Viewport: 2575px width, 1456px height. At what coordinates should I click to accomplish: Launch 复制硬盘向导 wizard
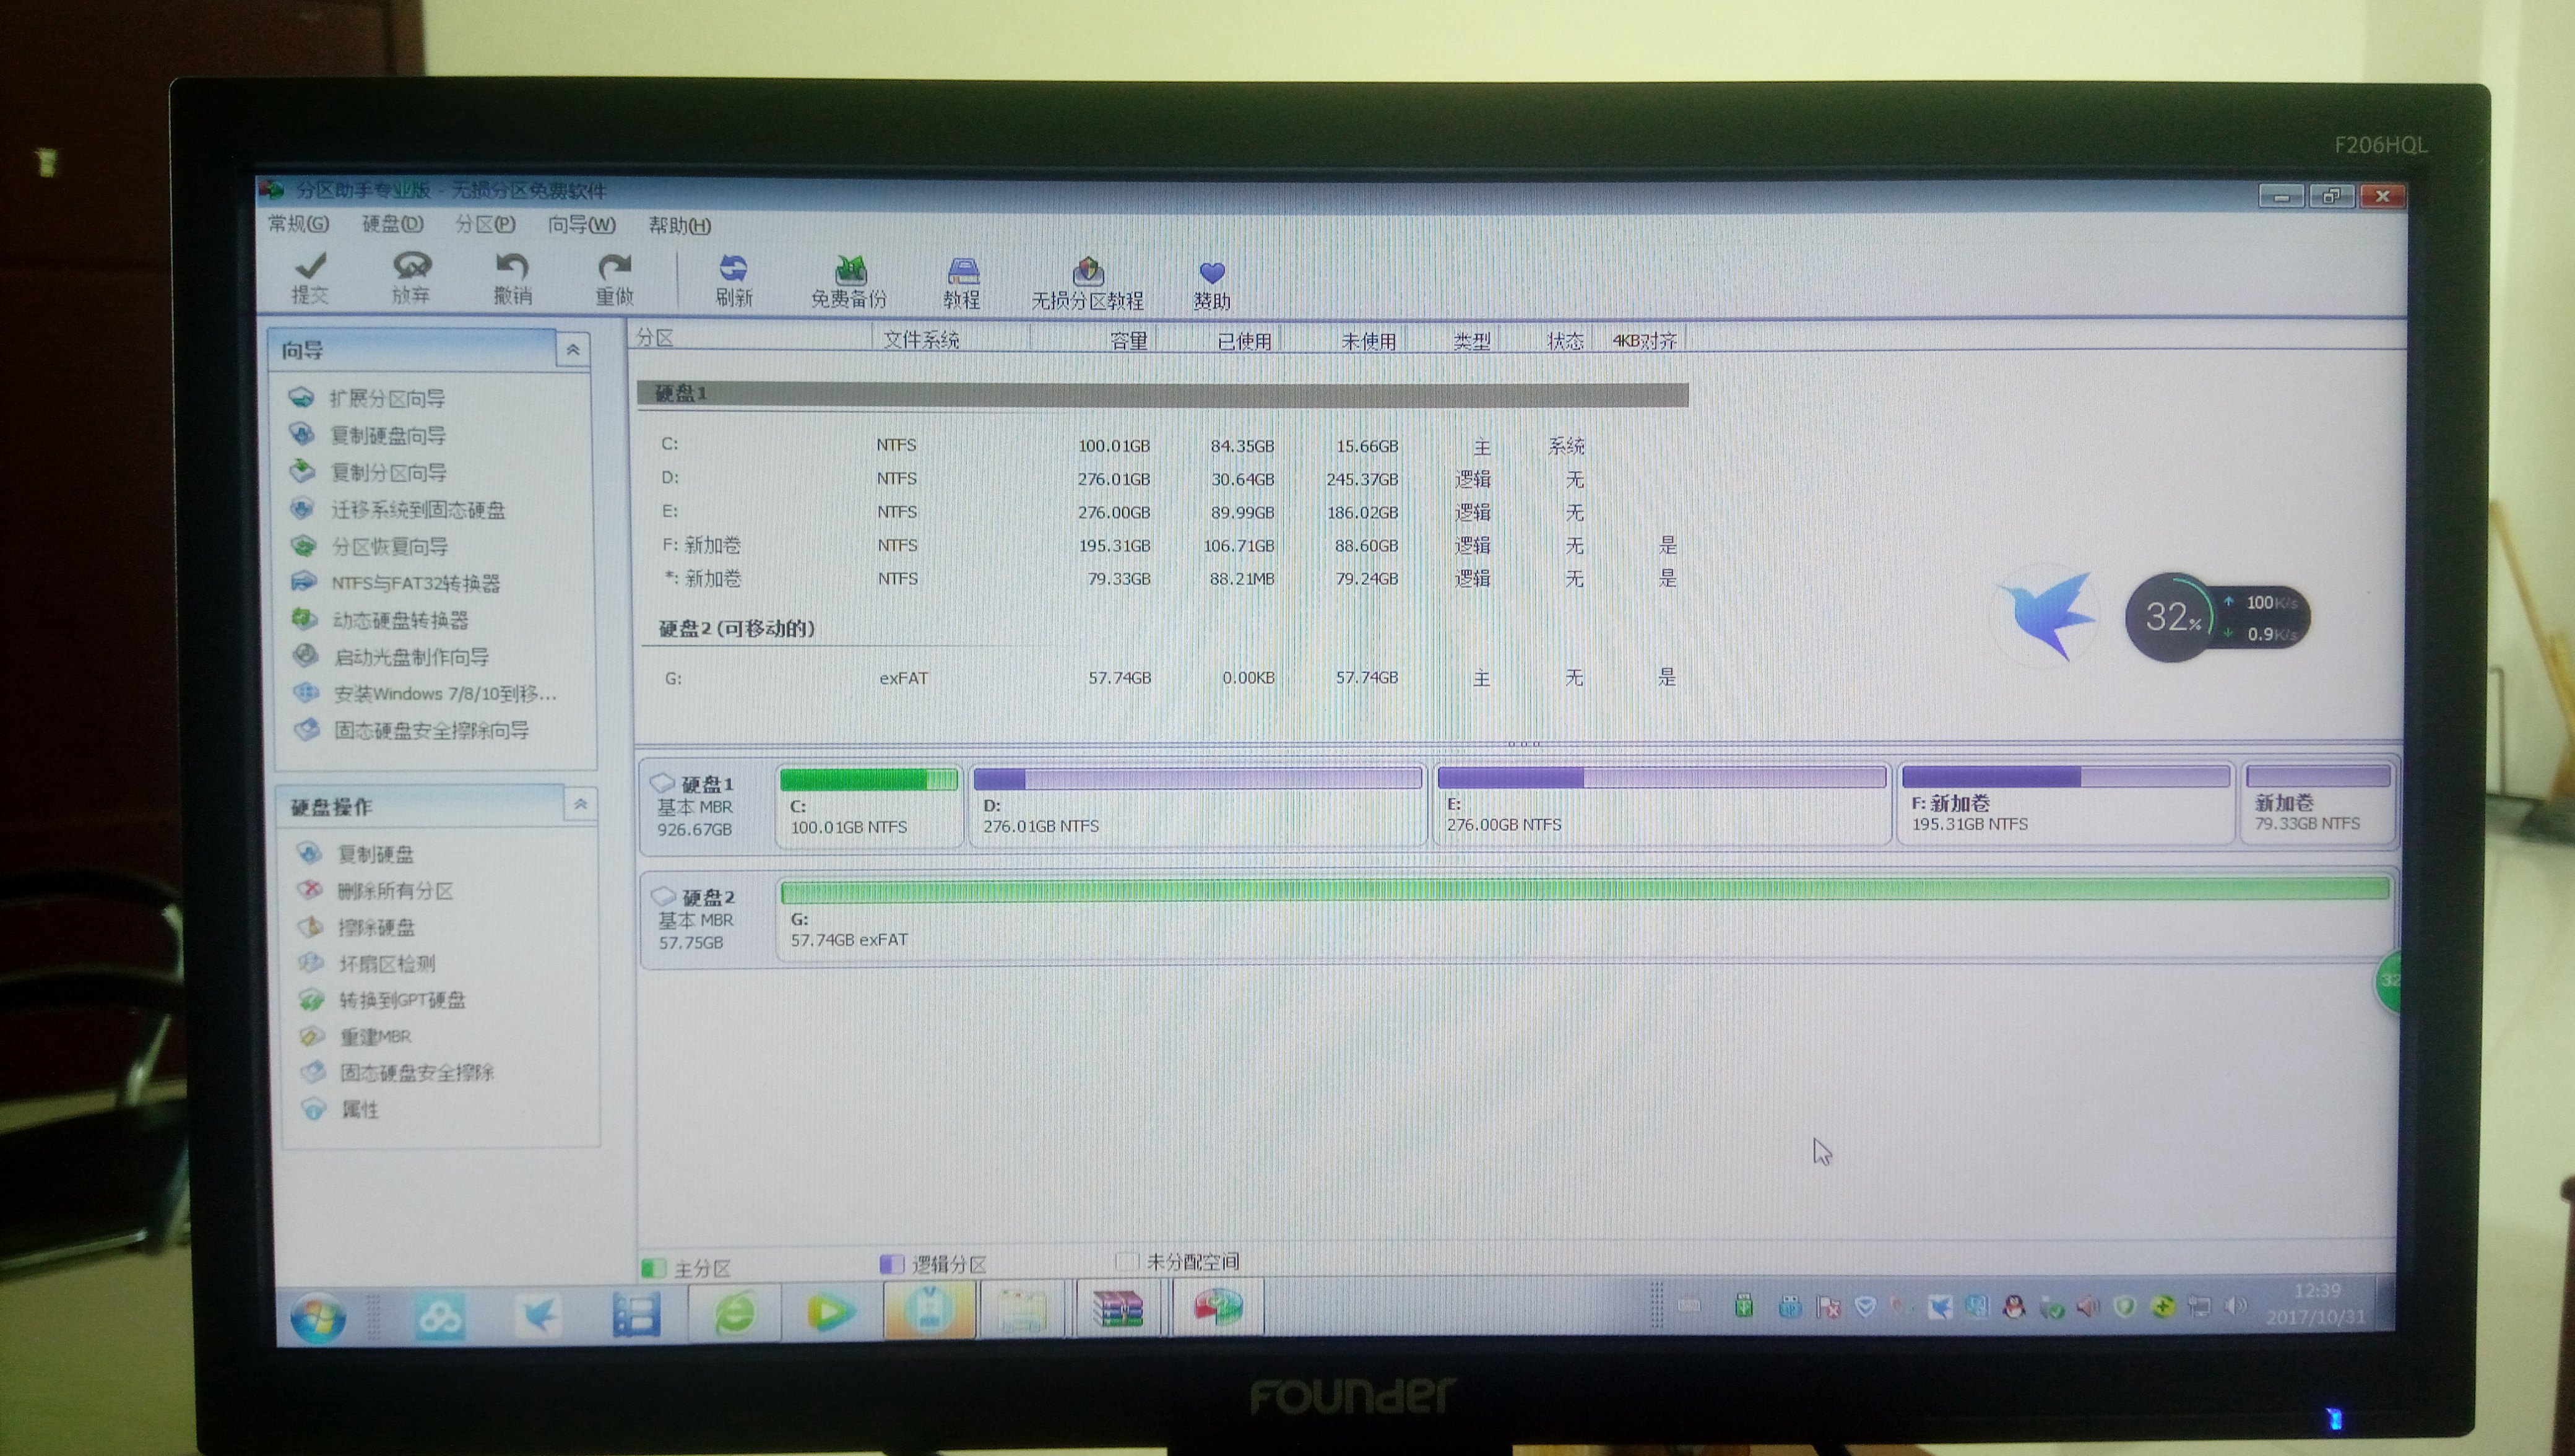388,435
